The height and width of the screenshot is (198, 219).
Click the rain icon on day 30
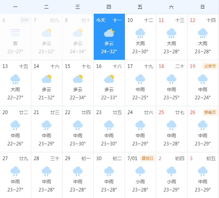click(x=109, y=171)
